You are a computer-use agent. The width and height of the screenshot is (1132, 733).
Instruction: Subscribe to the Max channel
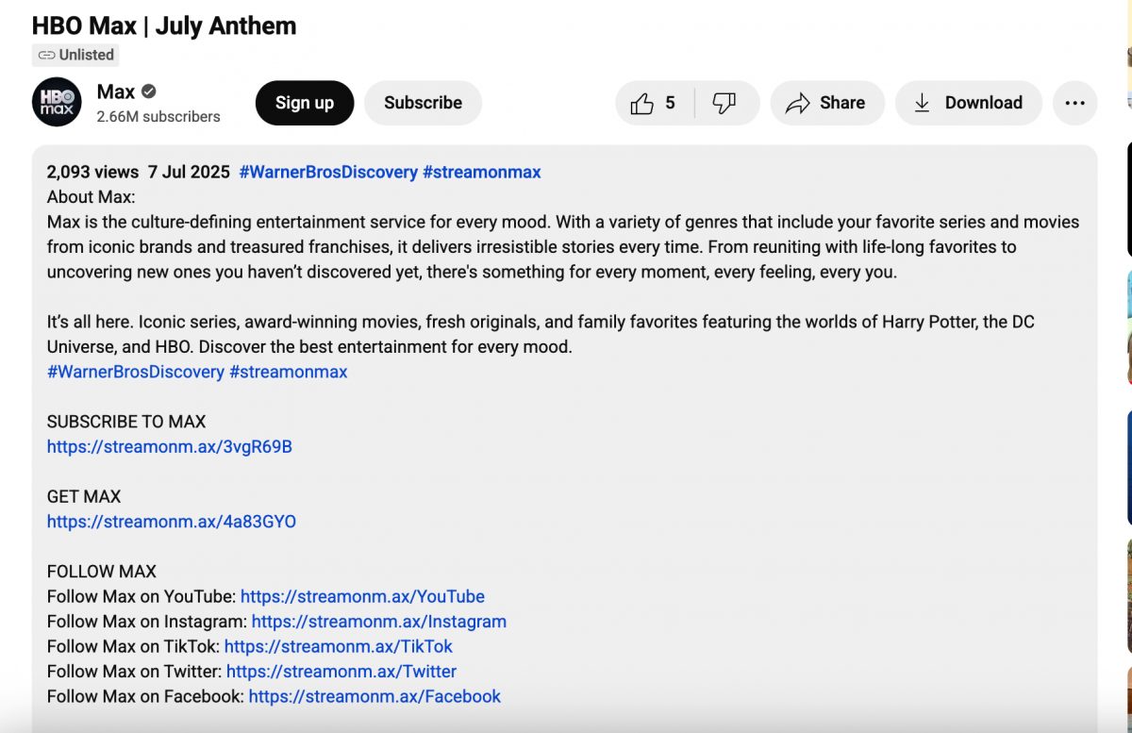423,103
